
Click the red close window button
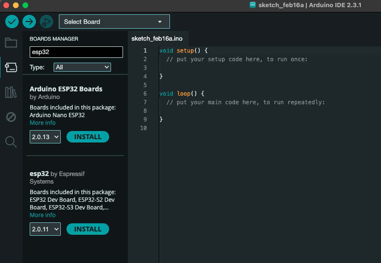[6, 5]
